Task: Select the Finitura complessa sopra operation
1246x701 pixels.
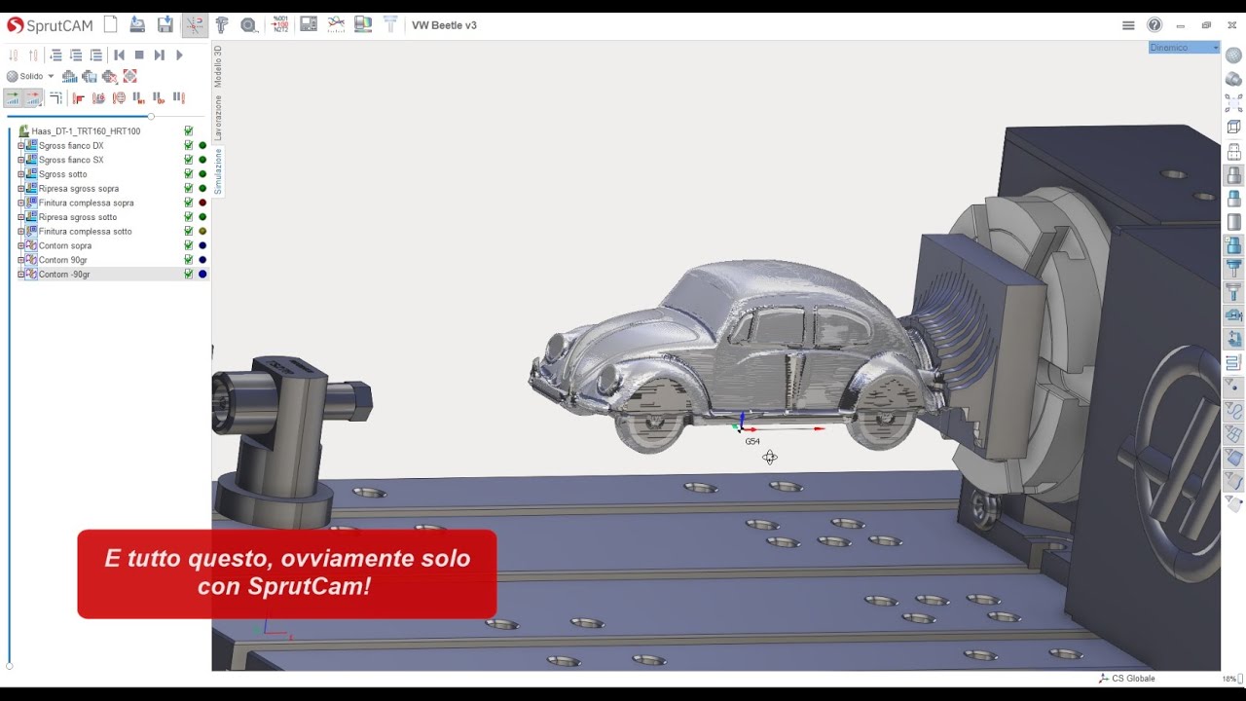Action: point(86,203)
